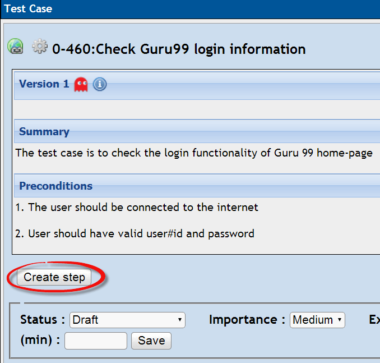Open the Importance dropdown showing Medium
Viewport: 380px width, 363px height.
[x=317, y=320]
